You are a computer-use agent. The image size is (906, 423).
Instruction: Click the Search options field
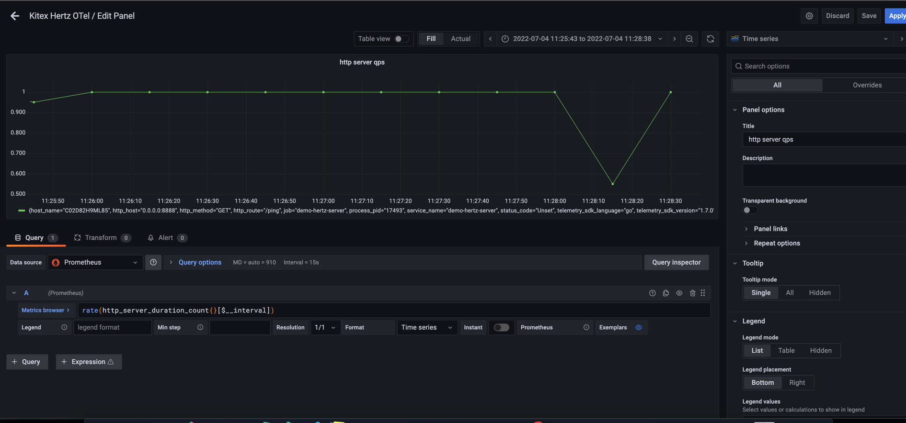[x=818, y=66]
